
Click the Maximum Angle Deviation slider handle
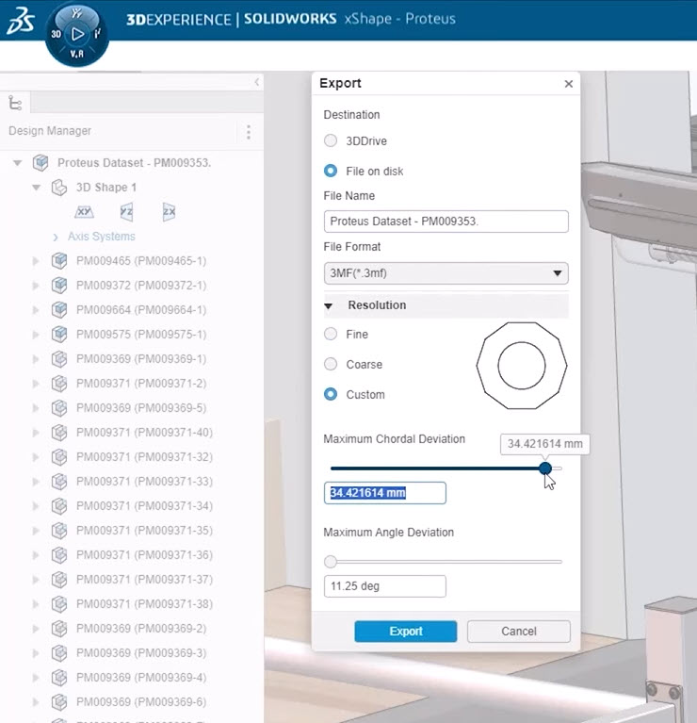click(x=331, y=562)
